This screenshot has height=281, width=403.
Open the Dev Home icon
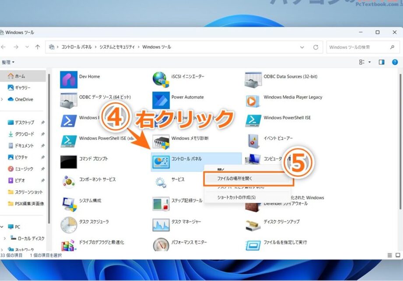point(69,79)
